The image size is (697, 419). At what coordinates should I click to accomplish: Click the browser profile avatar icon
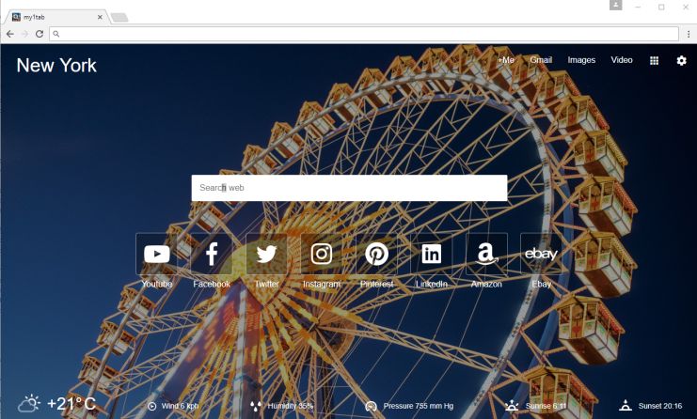click(x=616, y=5)
